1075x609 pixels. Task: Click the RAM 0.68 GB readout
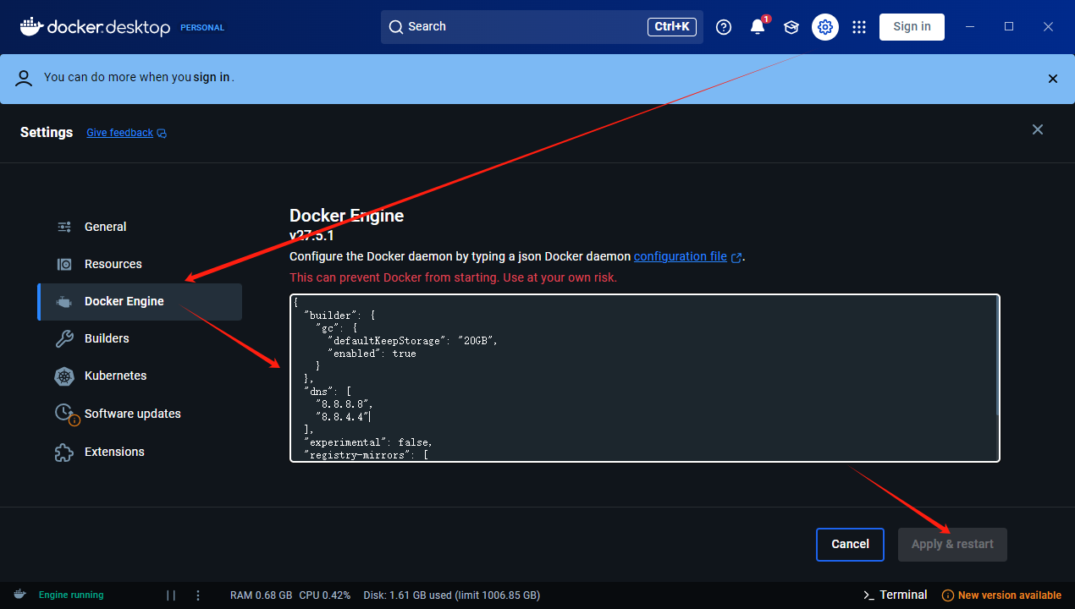[x=261, y=595]
